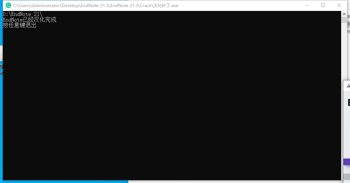The height and width of the screenshot is (183, 350).
Task: Click the console vertical scrollbar thumb
Action: click(344, 20)
